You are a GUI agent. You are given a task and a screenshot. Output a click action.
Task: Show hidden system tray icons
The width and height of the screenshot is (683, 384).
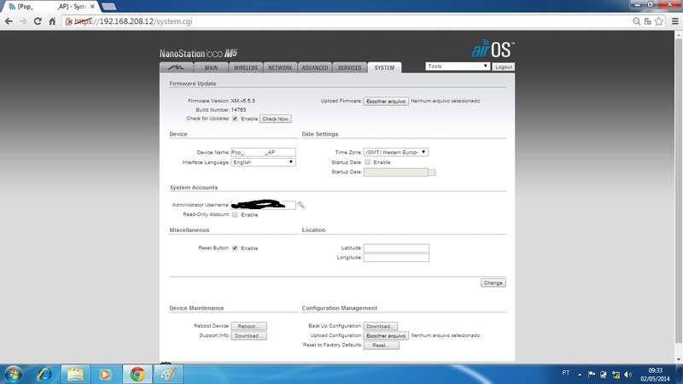580,375
